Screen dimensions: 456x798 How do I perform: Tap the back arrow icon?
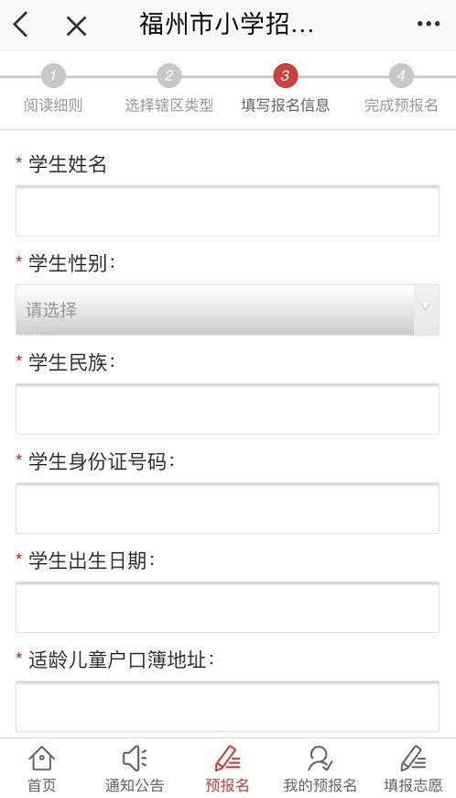point(21,24)
